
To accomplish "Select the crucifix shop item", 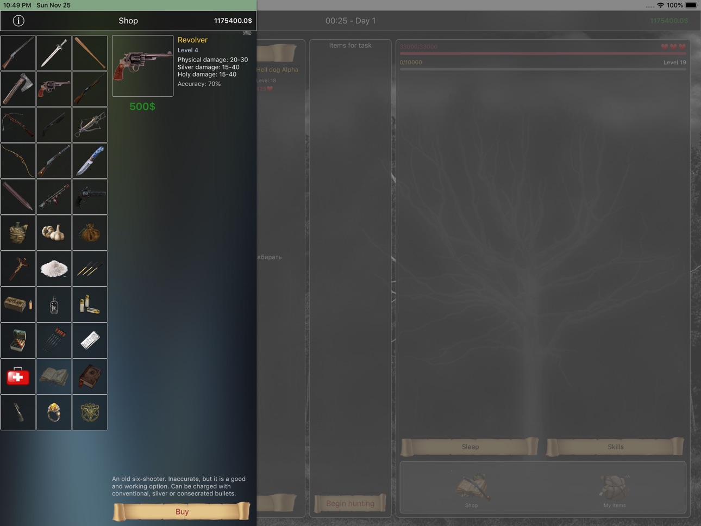I will pyautogui.click(x=18, y=268).
